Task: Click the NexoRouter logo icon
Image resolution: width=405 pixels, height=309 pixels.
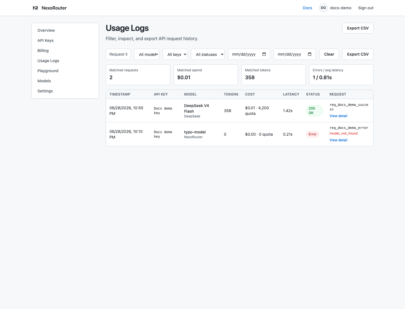Action: (x=35, y=8)
